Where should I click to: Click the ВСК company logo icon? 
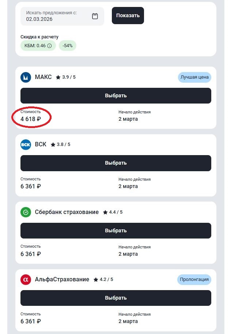[x=26, y=145]
